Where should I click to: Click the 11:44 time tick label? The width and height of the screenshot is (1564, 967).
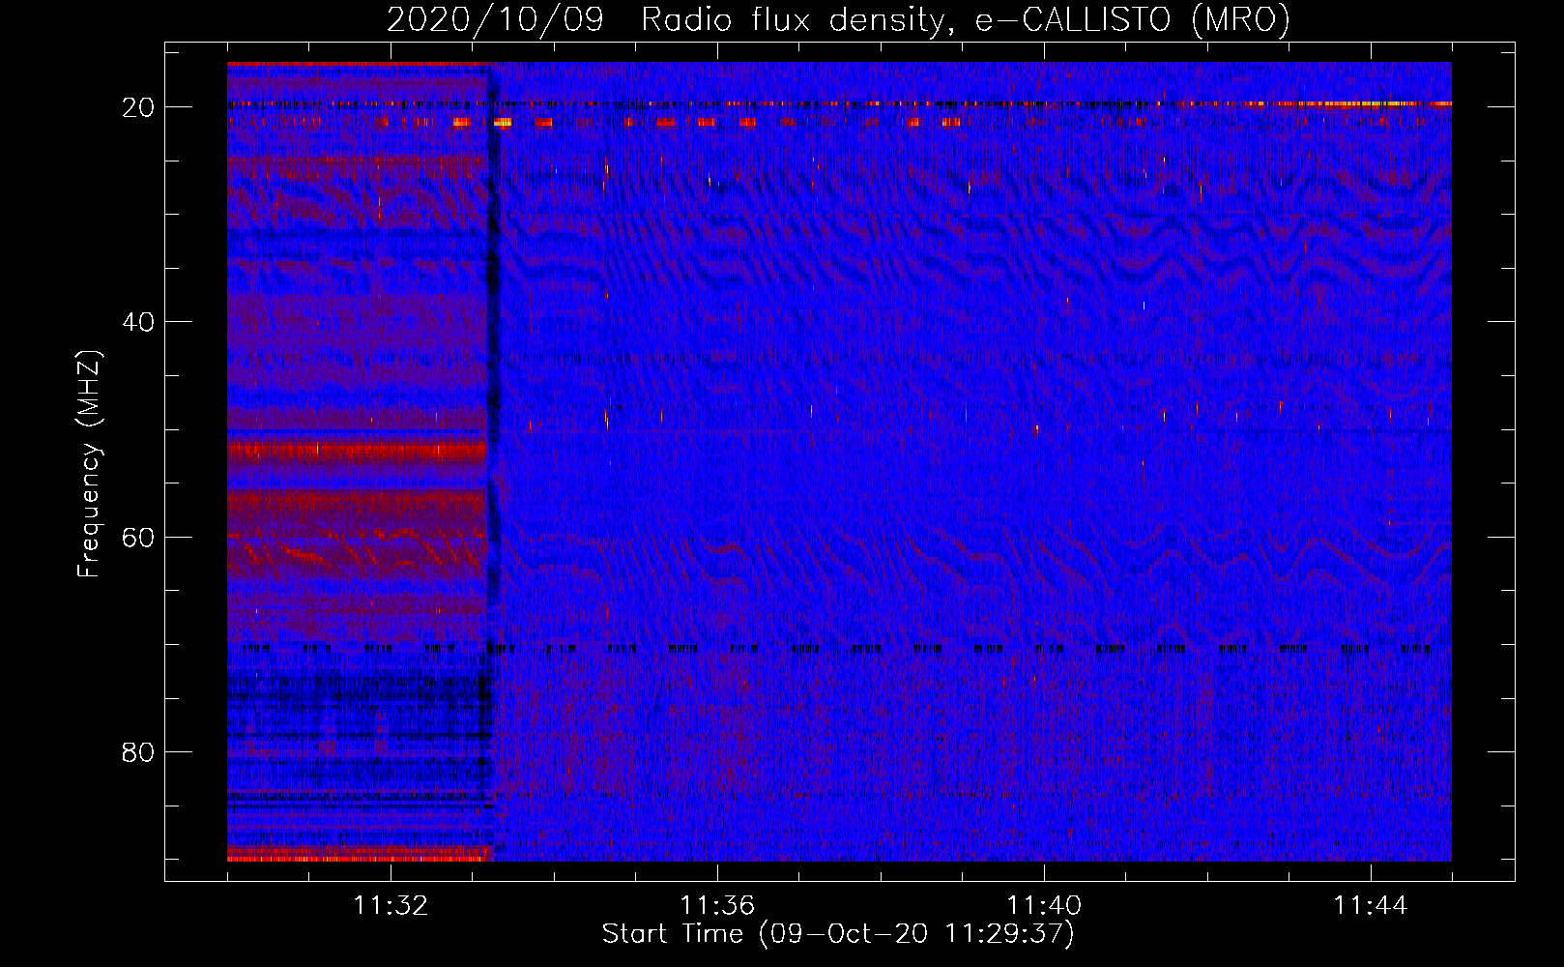[x=1371, y=906]
